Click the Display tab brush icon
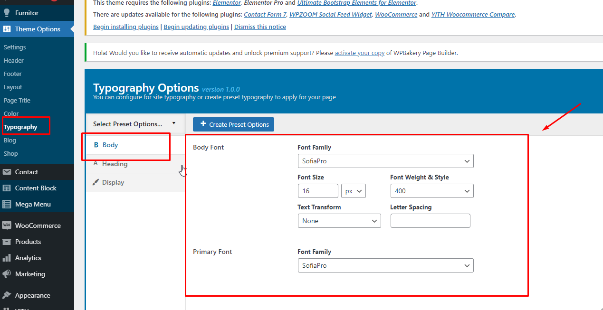Image resolution: width=603 pixels, height=310 pixels. [96, 182]
